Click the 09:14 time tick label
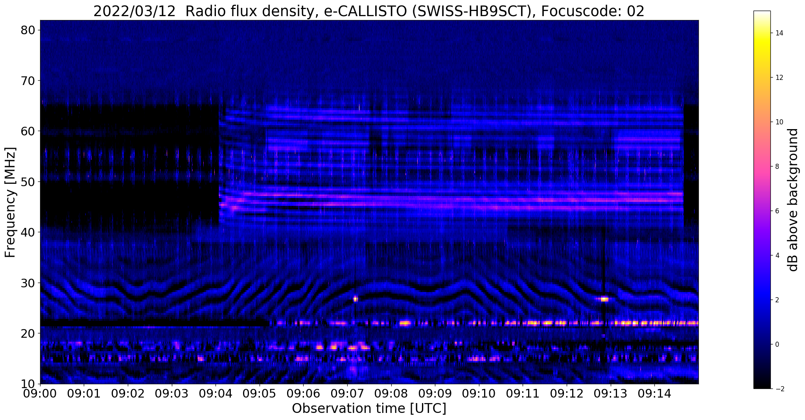Image resolution: width=805 pixels, height=420 pixels. [x=654, y=393]
